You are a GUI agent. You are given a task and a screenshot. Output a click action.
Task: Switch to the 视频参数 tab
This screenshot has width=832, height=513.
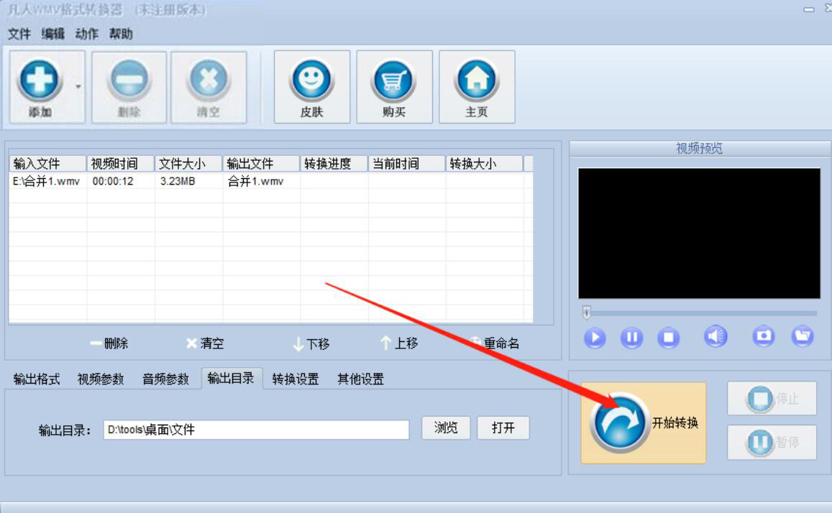(101, 379)
